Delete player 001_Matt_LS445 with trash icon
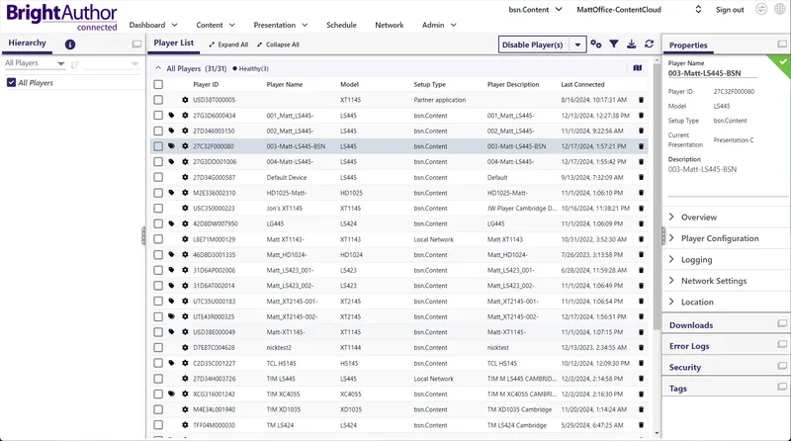This screenshot has width=791, height=441. click(x=641, y=116)
